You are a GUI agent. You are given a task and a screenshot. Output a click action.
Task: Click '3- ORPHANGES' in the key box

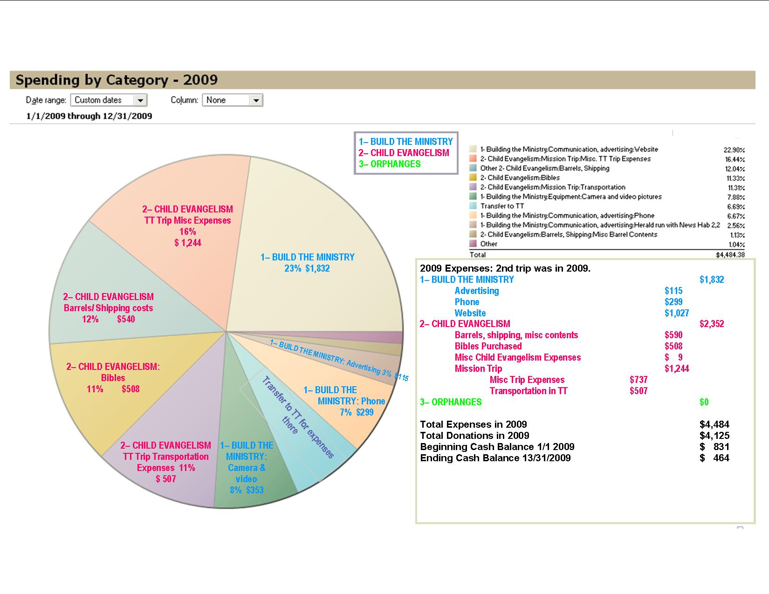pyautogui.click(x=390, y=164)
